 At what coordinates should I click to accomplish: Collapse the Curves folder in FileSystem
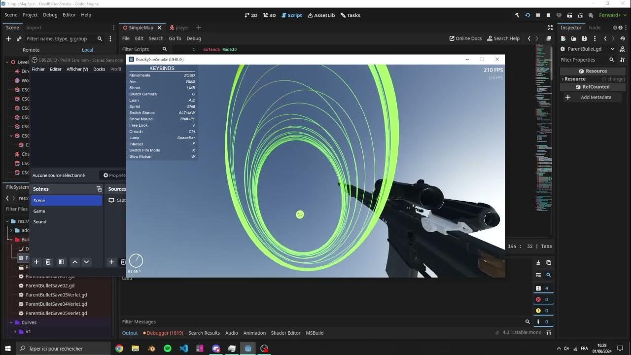(x=11, y=322)
